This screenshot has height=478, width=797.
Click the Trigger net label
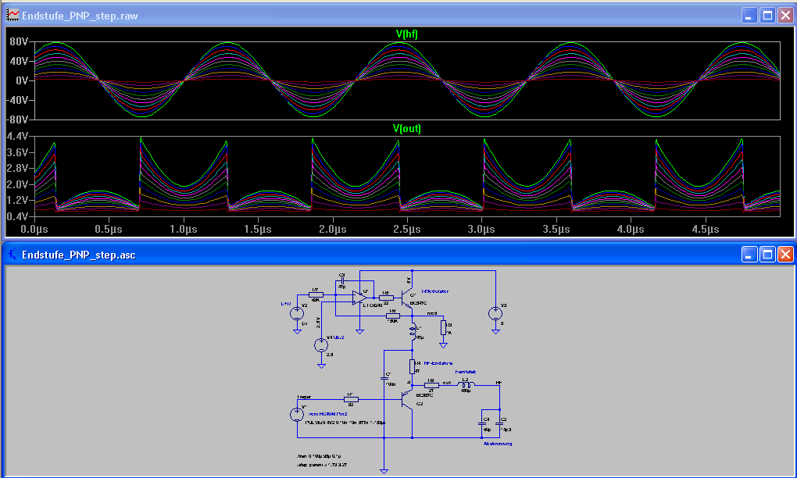304,397
